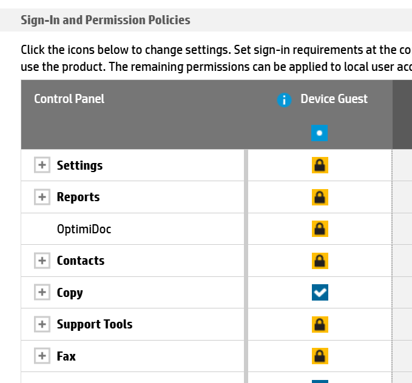Viewport: 412px width, 383px height.
Task: Select the OptimiDoc row label
Action: point(84,229)
